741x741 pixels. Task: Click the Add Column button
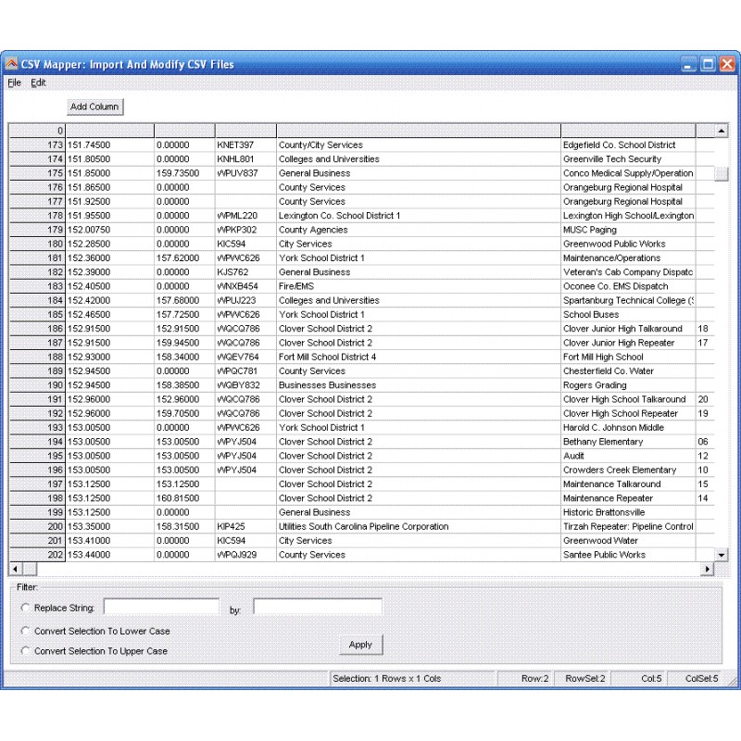[x=94, y=107]
